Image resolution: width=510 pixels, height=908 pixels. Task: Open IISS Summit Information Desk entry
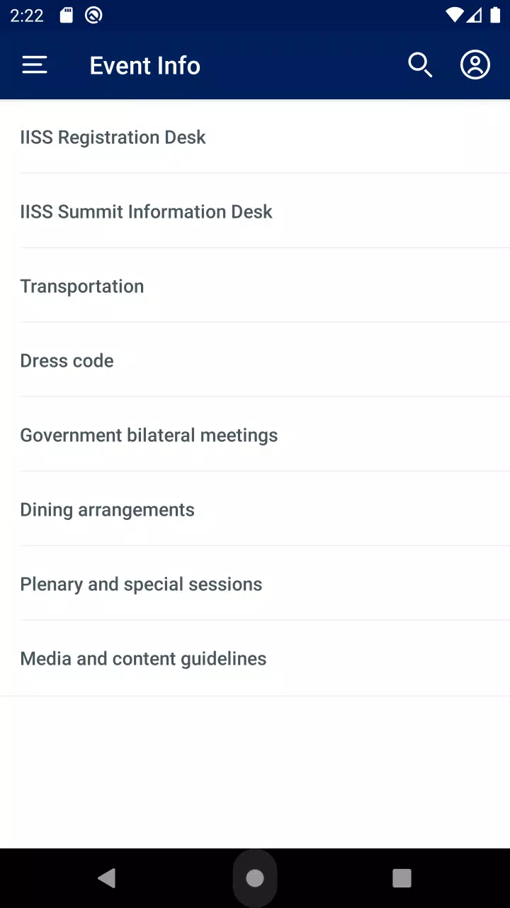[x=255, y=211]
